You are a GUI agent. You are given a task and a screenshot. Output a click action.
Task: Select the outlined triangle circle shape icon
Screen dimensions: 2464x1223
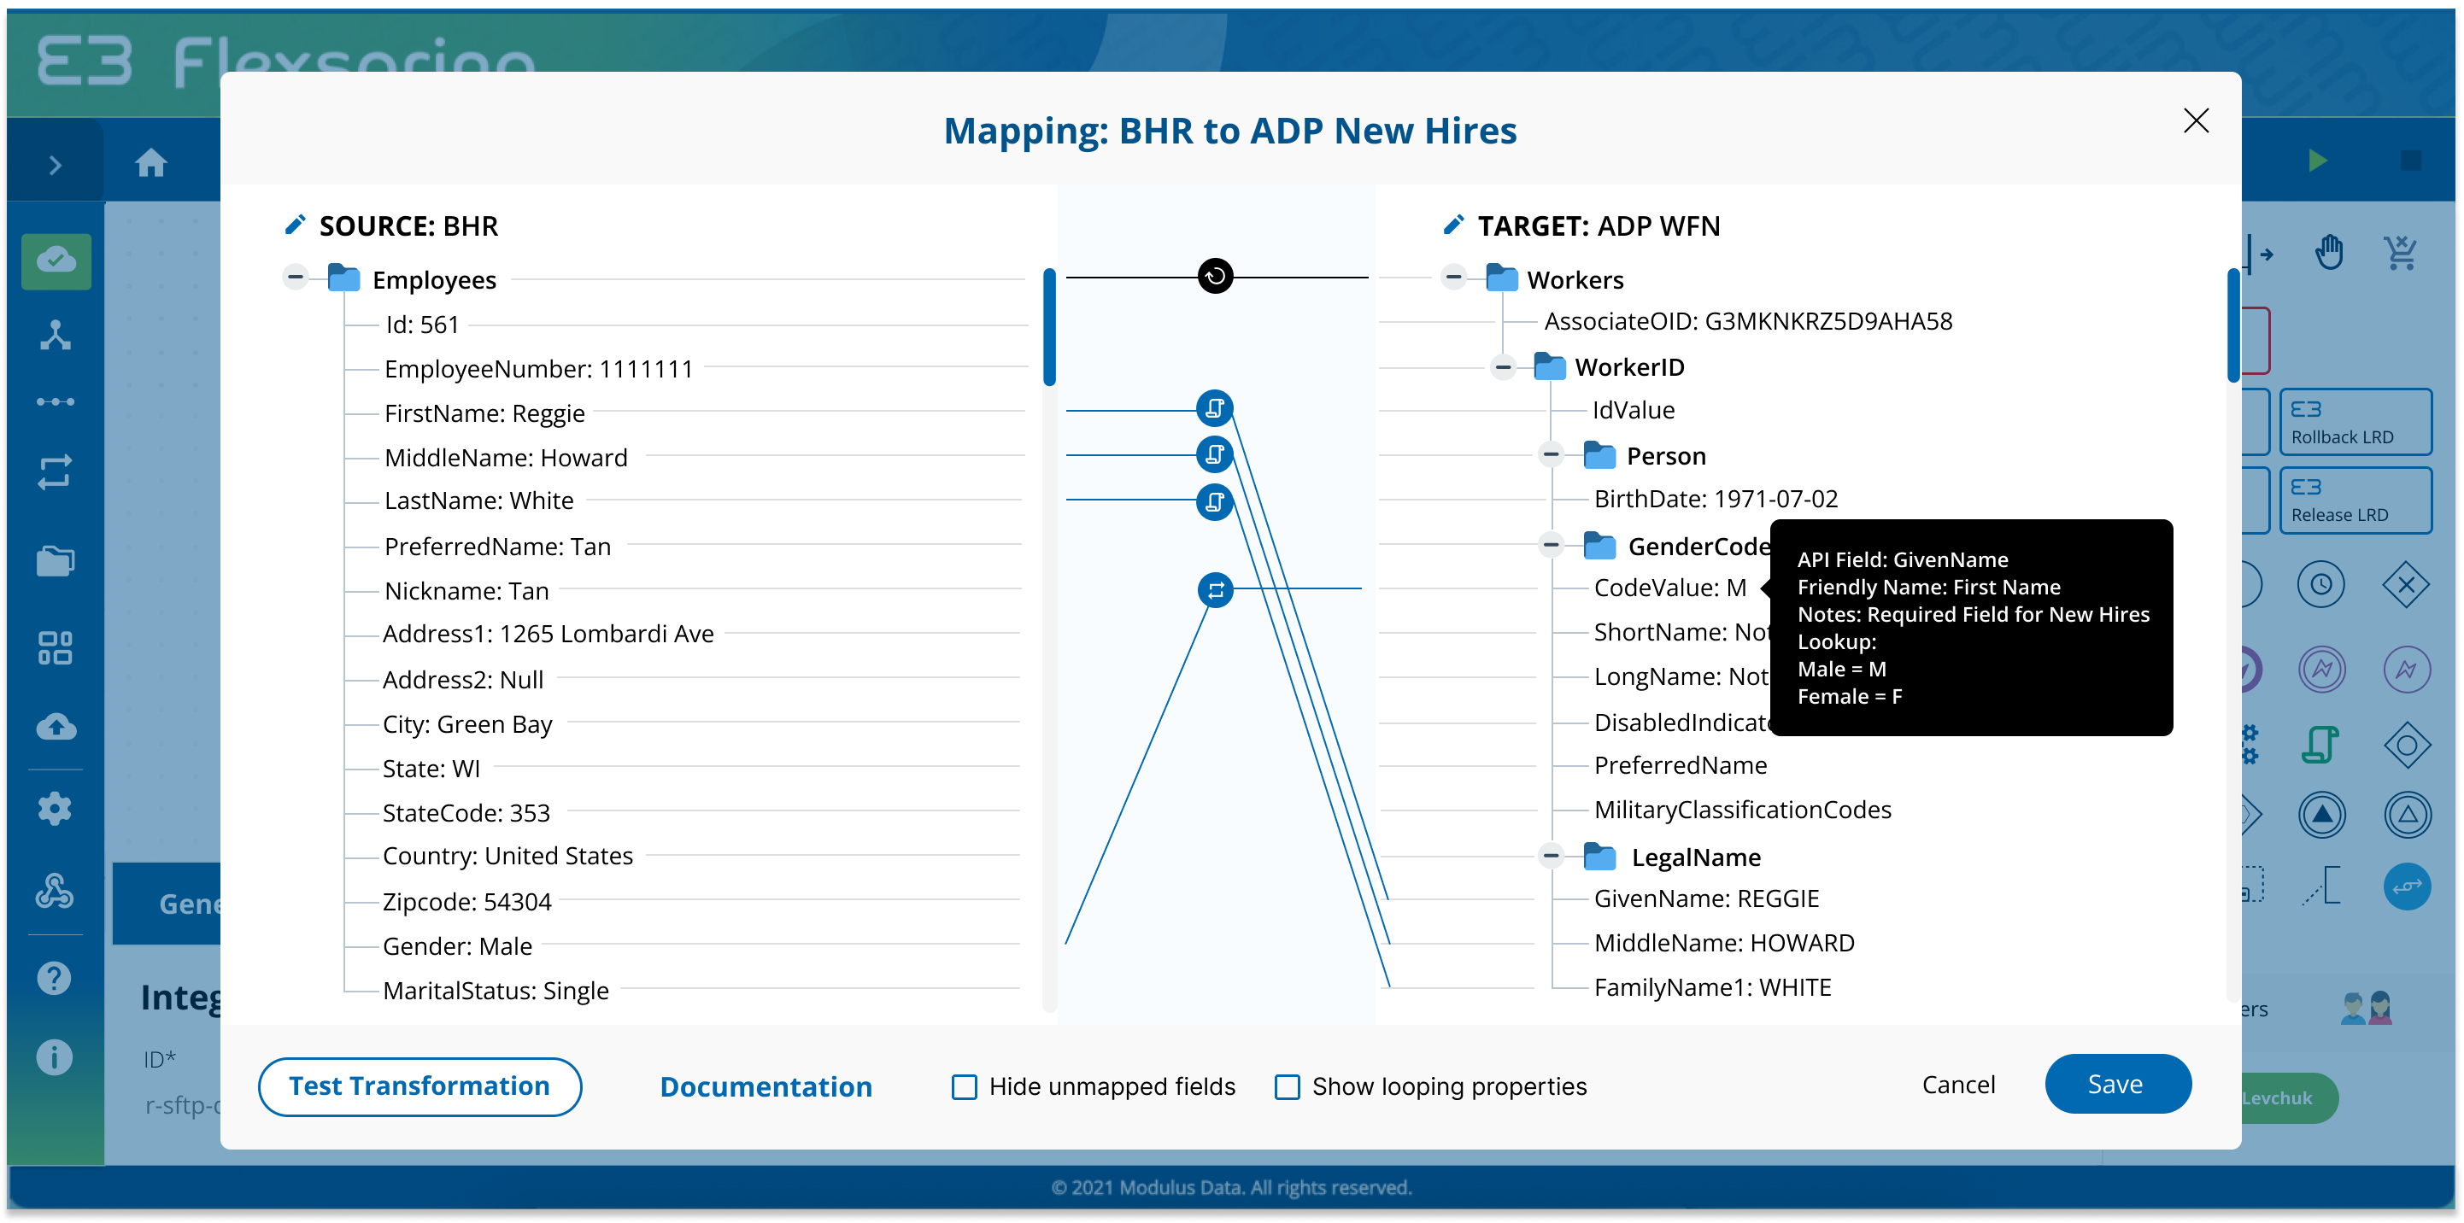pos(2408,815)
